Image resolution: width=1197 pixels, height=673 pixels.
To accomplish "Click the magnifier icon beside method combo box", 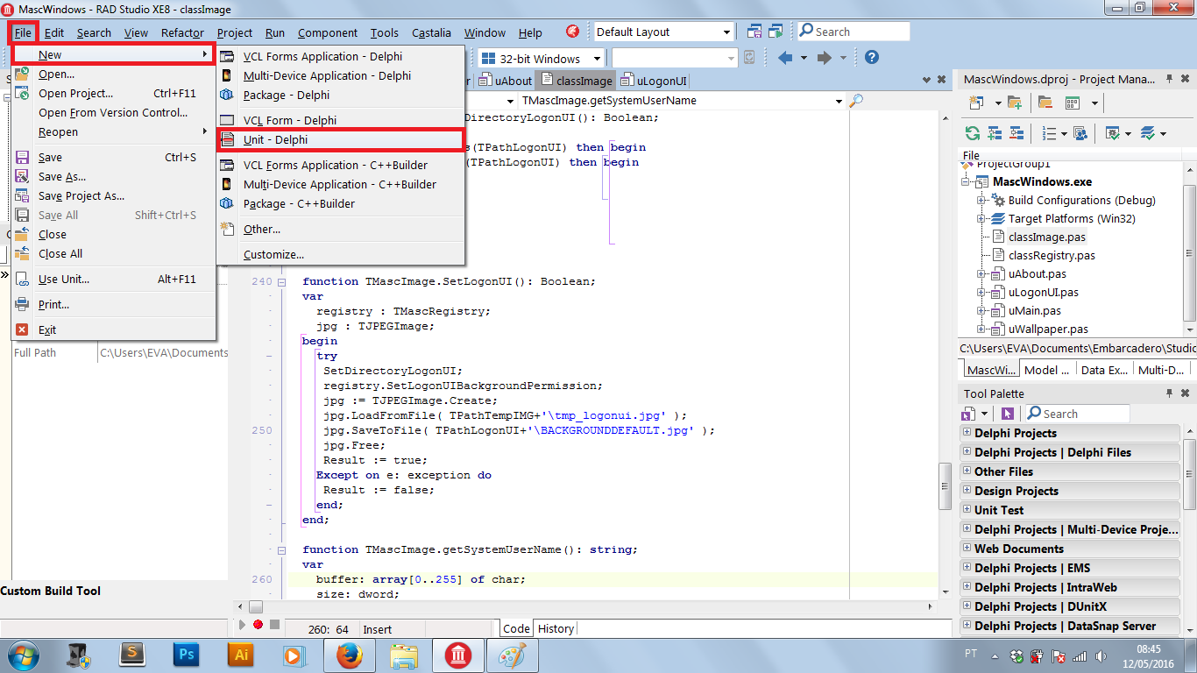I will coord(856,101).
